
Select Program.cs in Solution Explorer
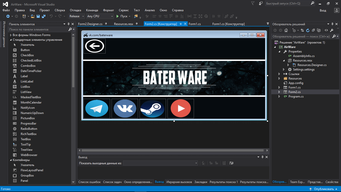click(x=296, y=96)
